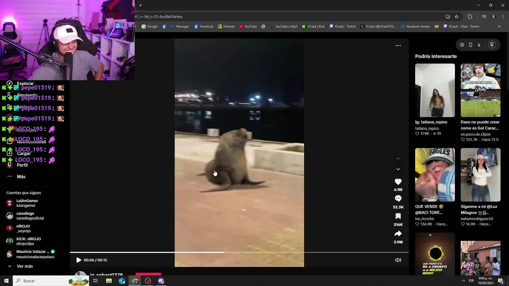
Task: Open File Explorer from the taskbar
Action: 109,281
